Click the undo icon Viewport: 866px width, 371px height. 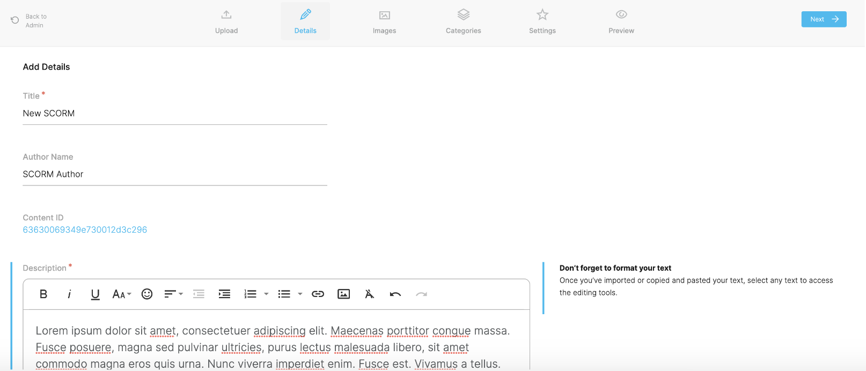(x=395, y=294)
